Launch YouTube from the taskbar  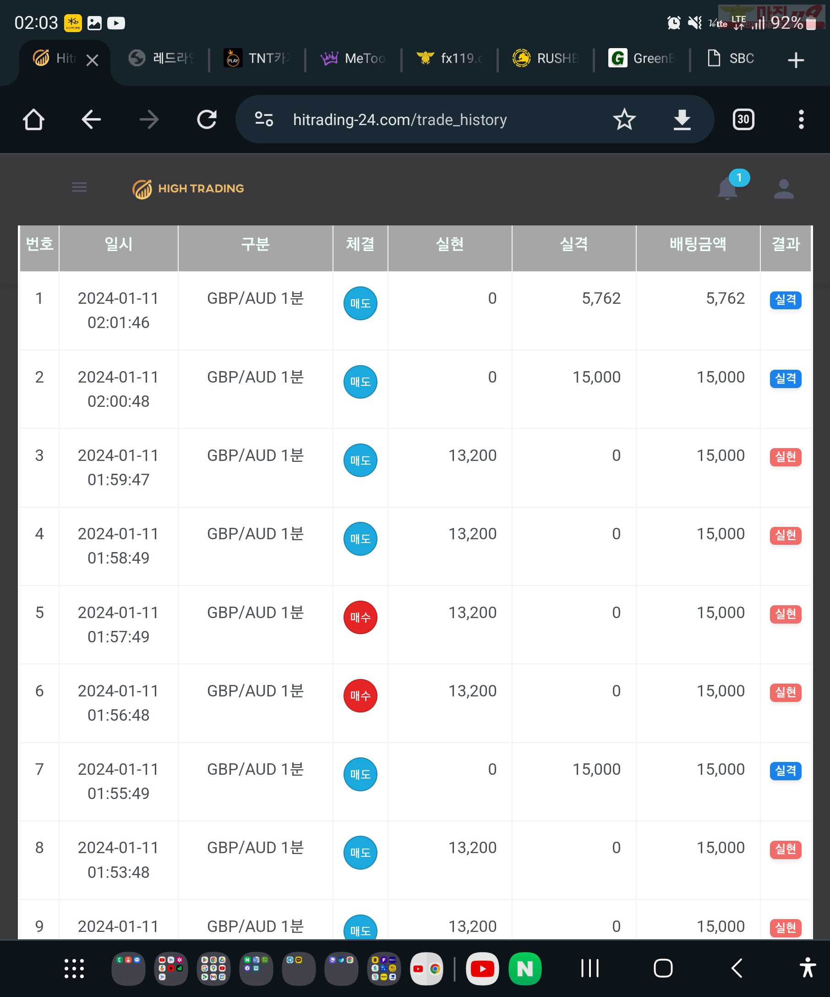(x=482, y=969)
